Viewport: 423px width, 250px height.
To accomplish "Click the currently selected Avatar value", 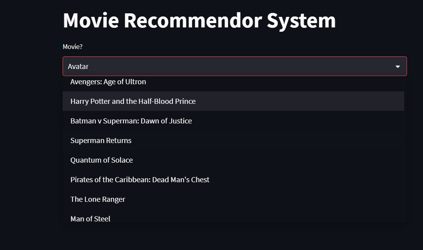I will point(78,66).
